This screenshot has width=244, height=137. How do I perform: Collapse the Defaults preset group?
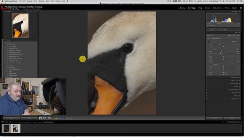click(x=6, y=43)
